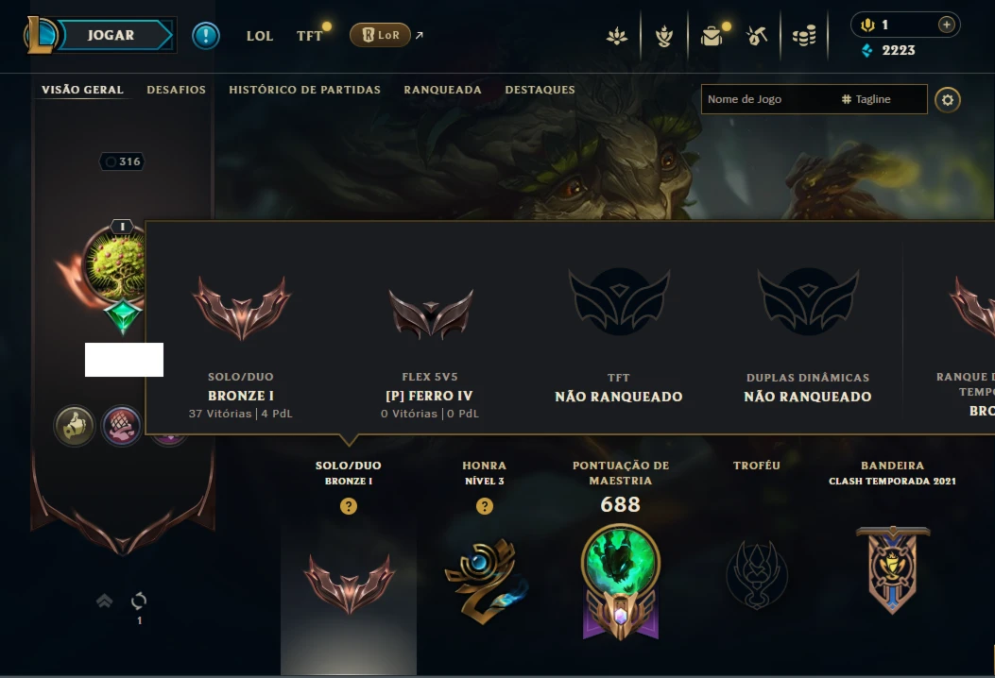Add RP with the plus button
The height and width of the screenshot is (678, 995).
[946, 25]
